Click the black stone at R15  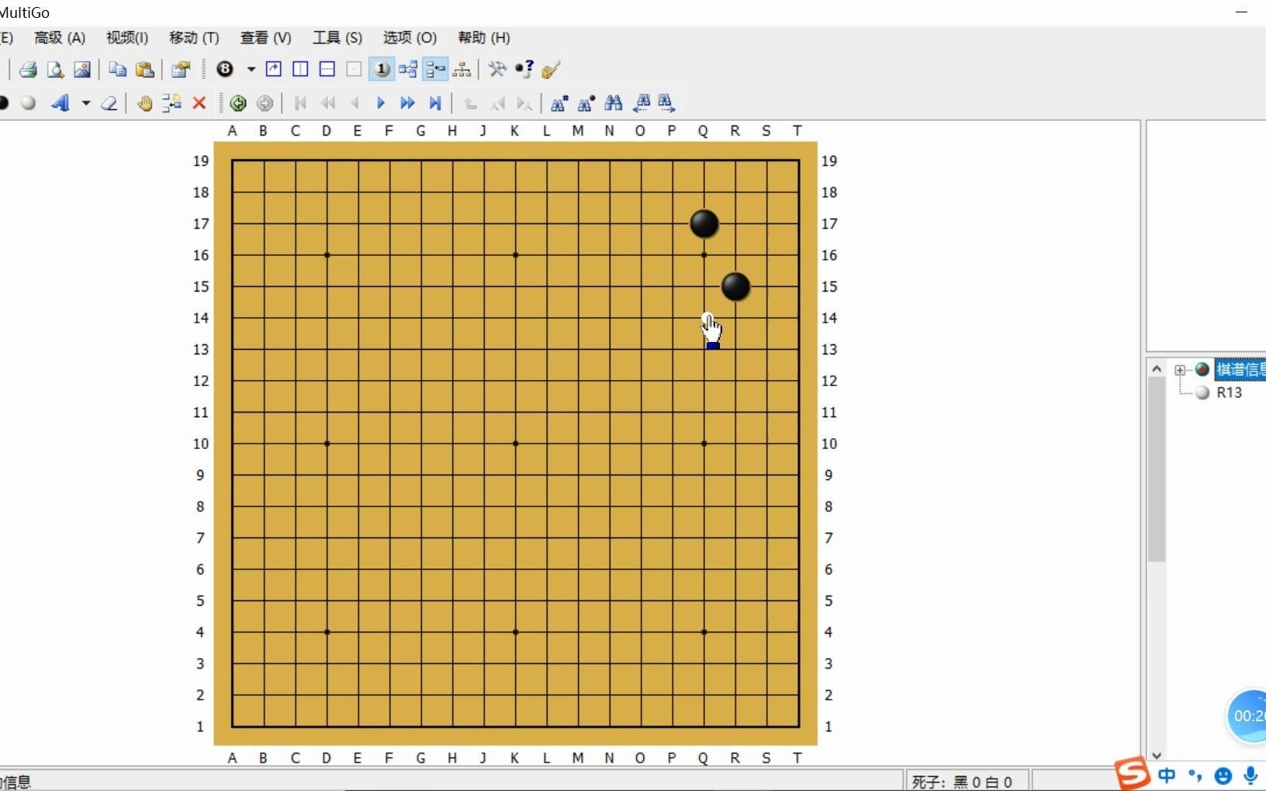point(735,286)
